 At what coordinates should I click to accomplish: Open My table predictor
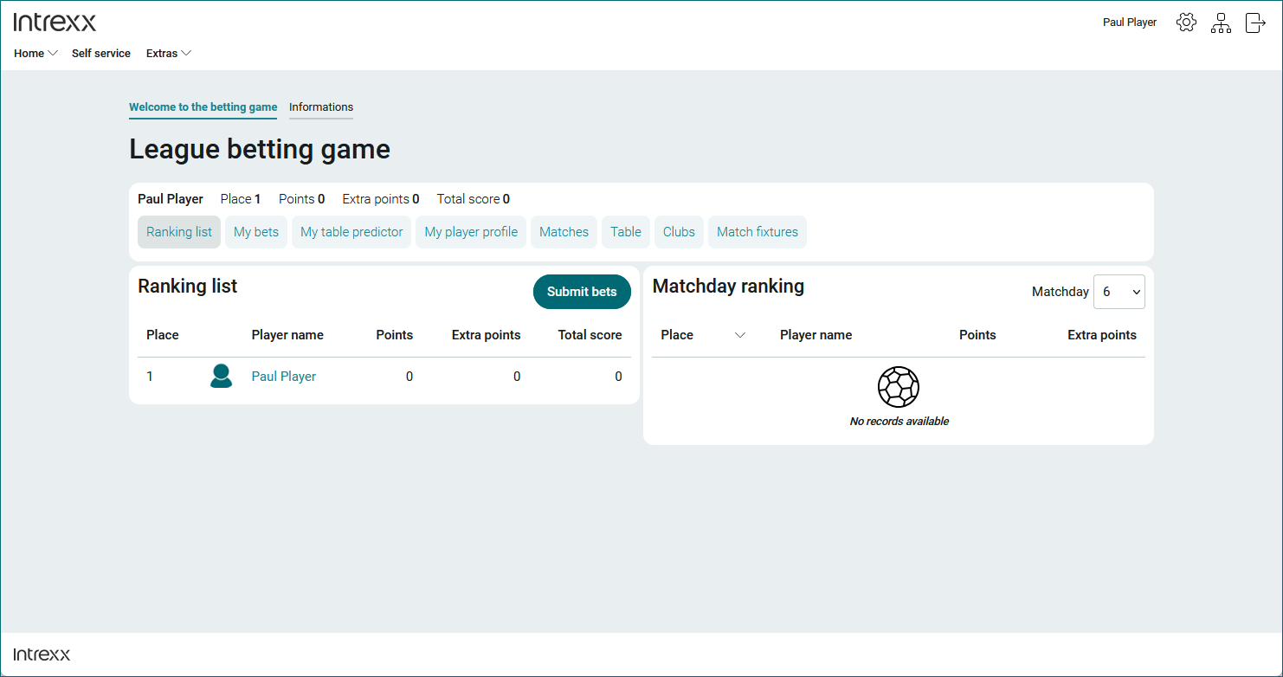coord(351,232)
